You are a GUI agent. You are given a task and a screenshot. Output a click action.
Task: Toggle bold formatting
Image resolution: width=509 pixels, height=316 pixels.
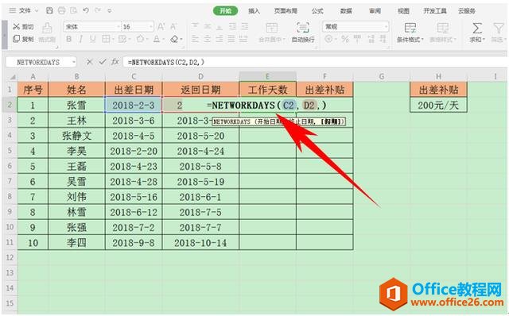68,39
